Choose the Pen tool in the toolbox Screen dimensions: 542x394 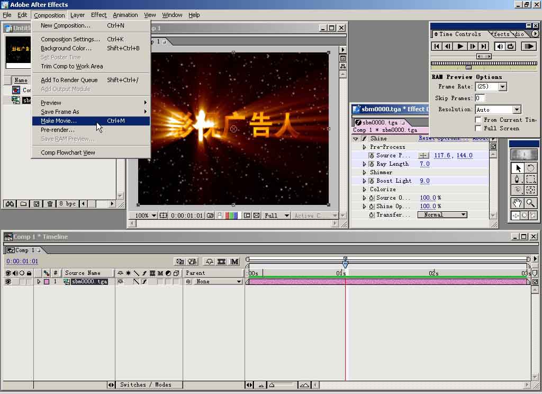coord(518,180)
